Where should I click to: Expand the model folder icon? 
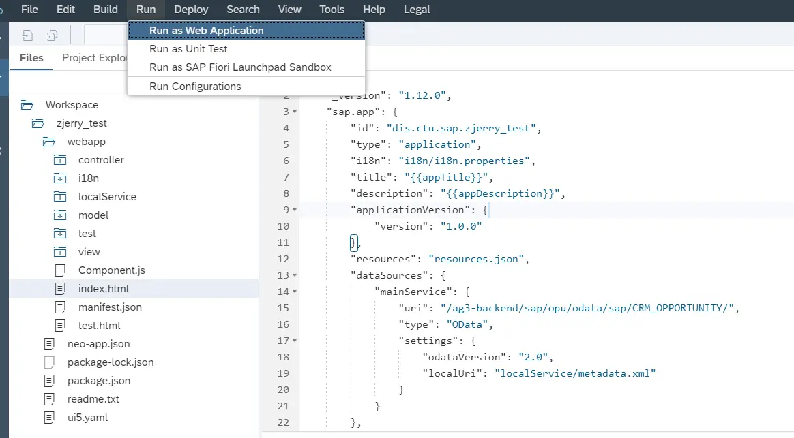(60, 215)
